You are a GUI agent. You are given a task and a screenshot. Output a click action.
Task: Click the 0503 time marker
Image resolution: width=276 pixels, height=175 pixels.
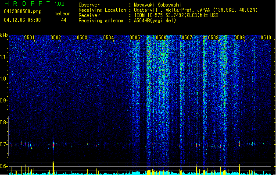click(x=82, y=38)
